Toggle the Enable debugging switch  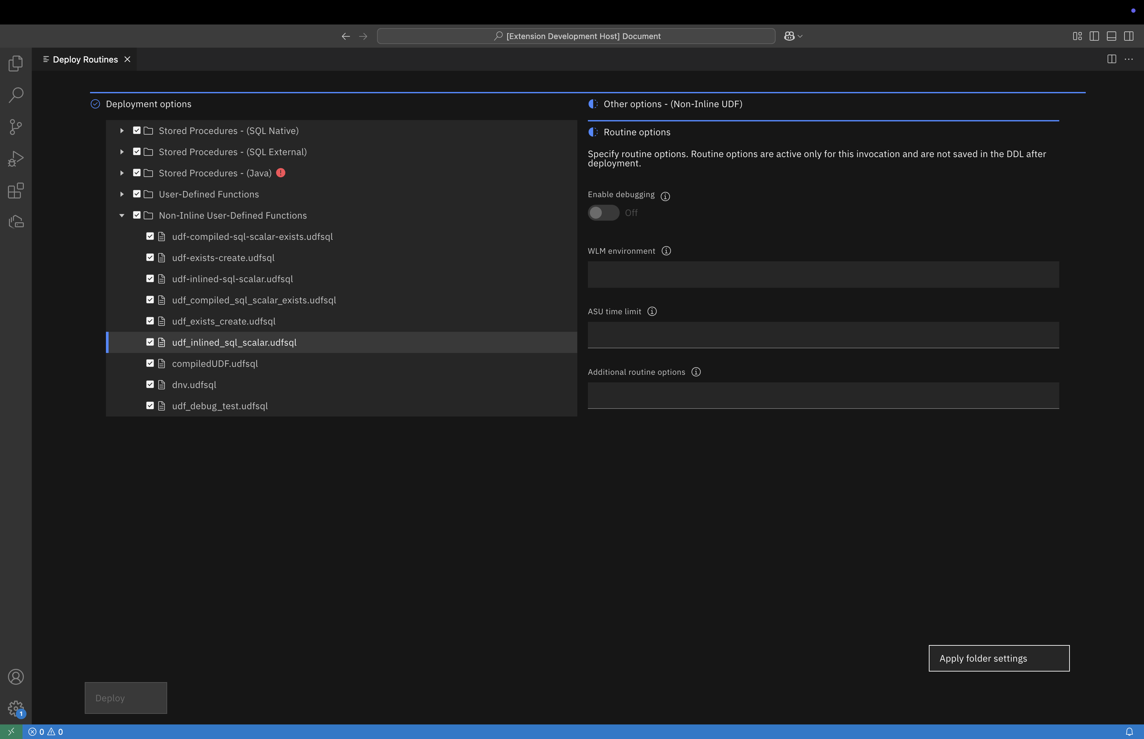point(603,213)
